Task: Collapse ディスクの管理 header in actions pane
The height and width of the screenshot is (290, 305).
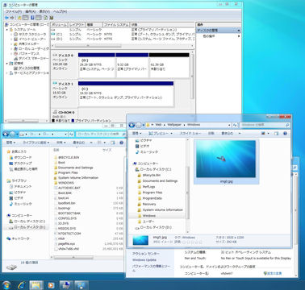Action: 239,31
